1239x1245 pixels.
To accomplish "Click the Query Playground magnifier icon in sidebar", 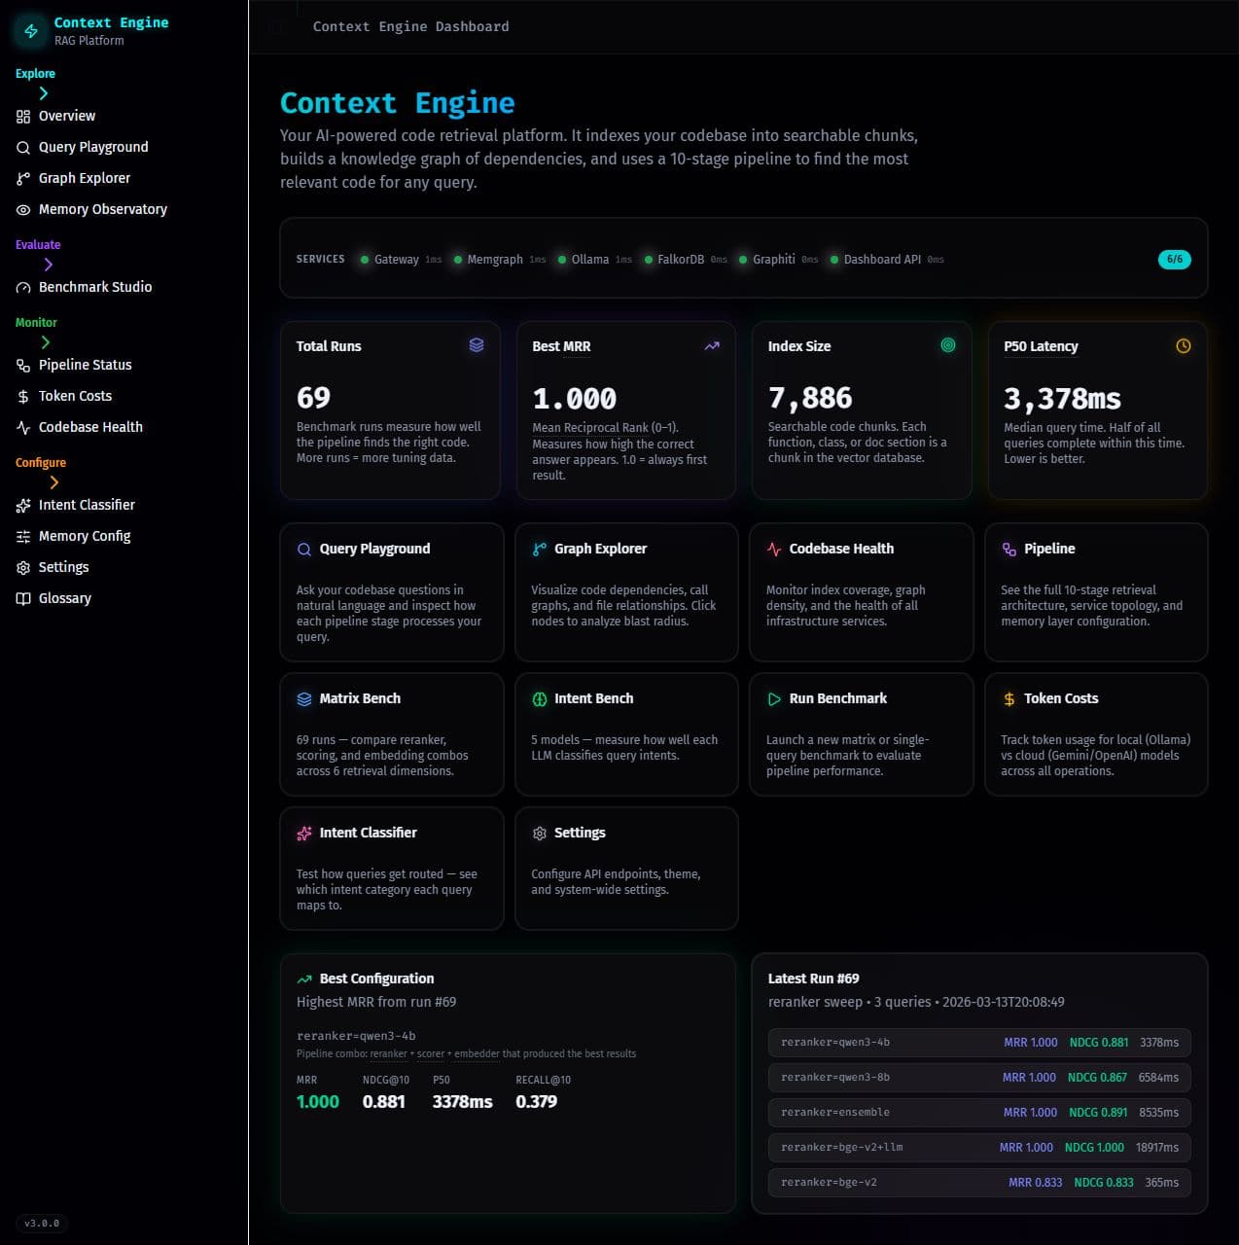I will 23,148.
